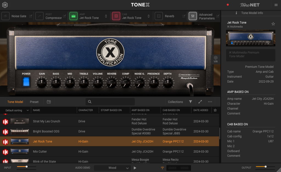
Task: Select Bright Boosted ODS tone
Action: tap(109, 131)
